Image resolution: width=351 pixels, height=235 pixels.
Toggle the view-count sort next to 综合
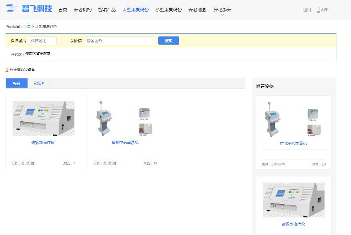pyautogui.click(x=39, y=83)
